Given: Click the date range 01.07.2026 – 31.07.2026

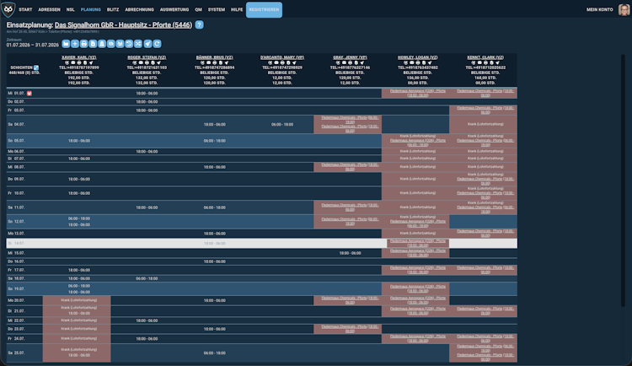Looking at the screenshot, I should pyautogui.click(x=33, y=45).
